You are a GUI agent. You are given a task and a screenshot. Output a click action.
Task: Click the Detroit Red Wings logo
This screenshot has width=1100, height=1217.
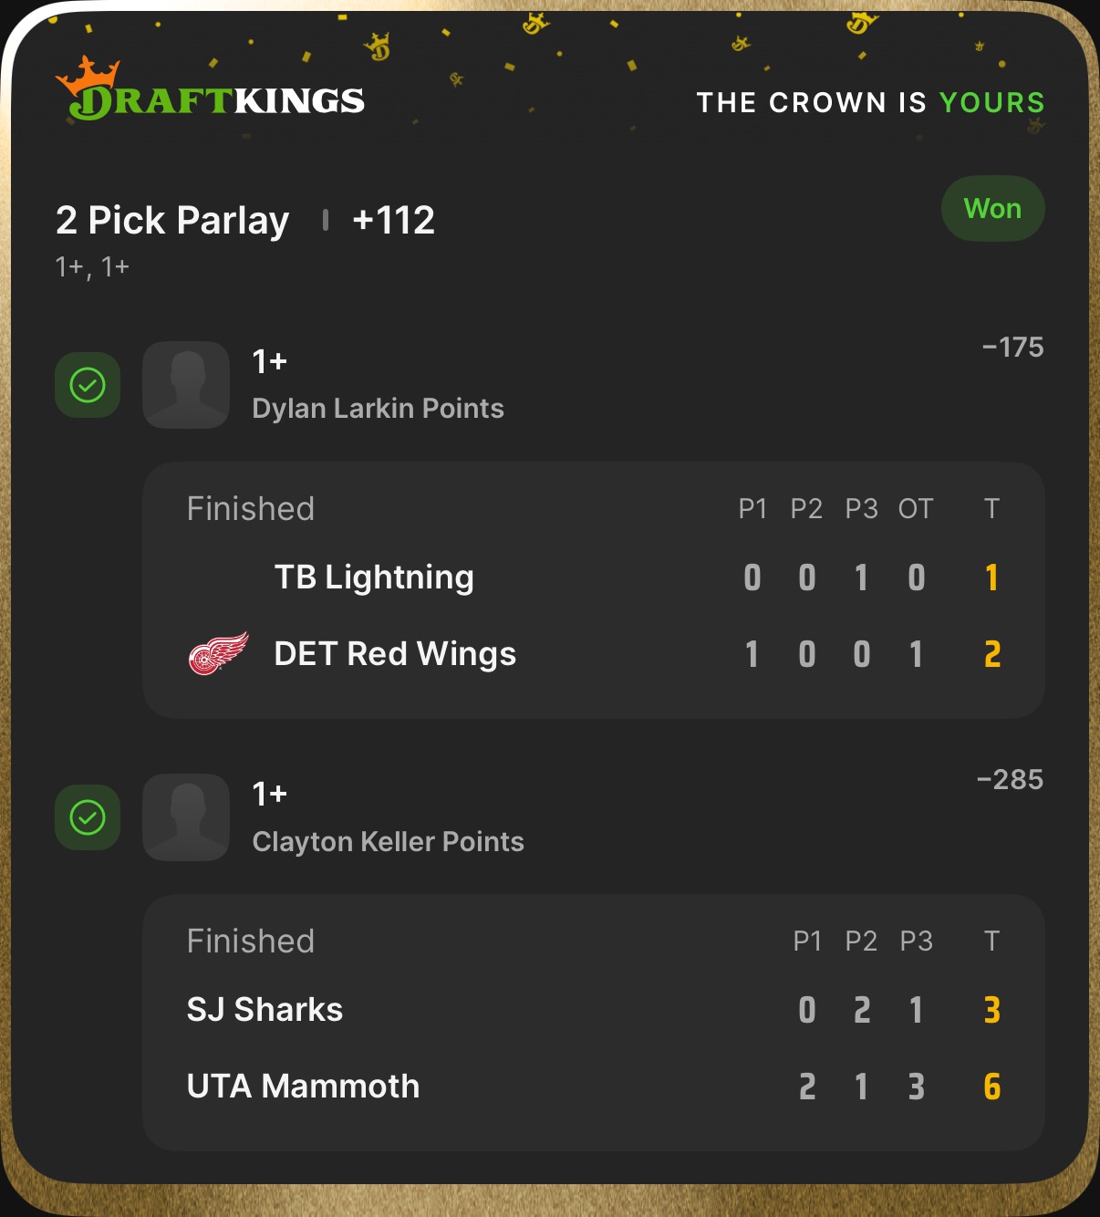(x=218, y=654)
